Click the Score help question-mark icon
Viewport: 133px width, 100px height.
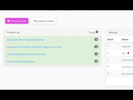(x=97, y=32)
